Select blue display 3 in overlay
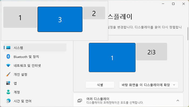Image resolution: width=189 pixels, height=107 pixels. [x=60, y=19]
